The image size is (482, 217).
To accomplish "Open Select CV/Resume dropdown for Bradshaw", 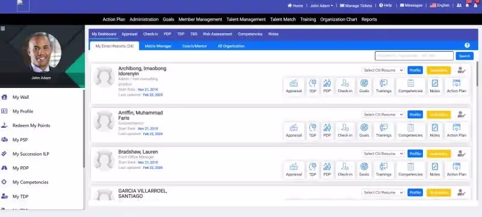I will (x=383, y=153).
